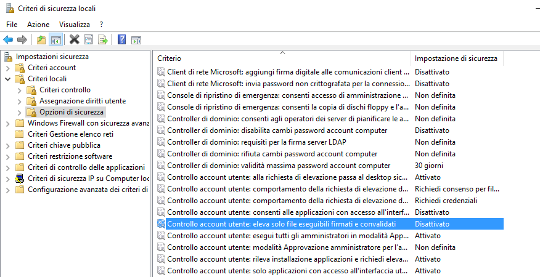Expand the Assegnazione diritti utente node
This screenshot has height=277, width=540.
click(19, 101)
